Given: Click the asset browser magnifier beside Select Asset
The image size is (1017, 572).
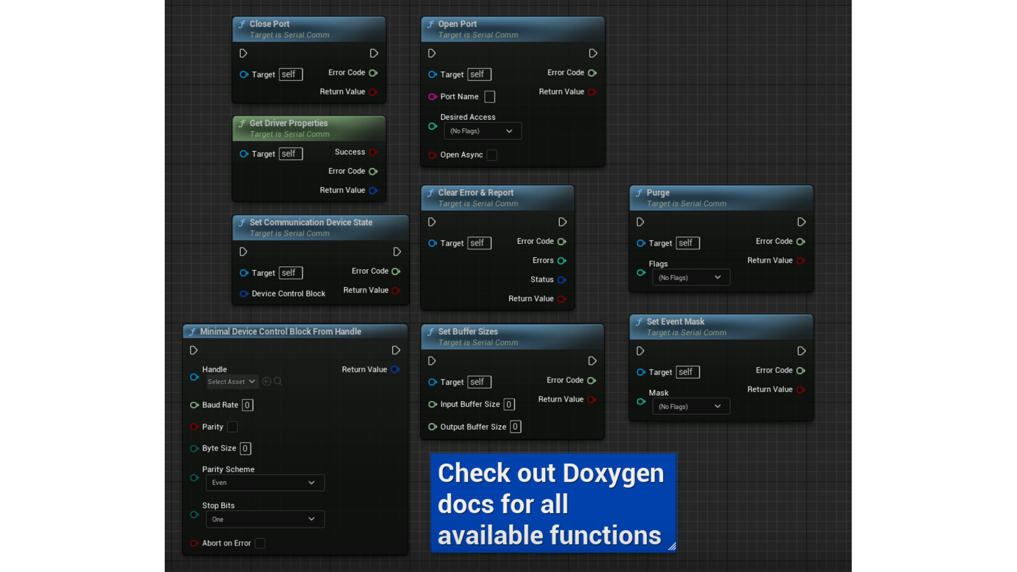Looking at the screenshot, I should (x=278, y=381).
